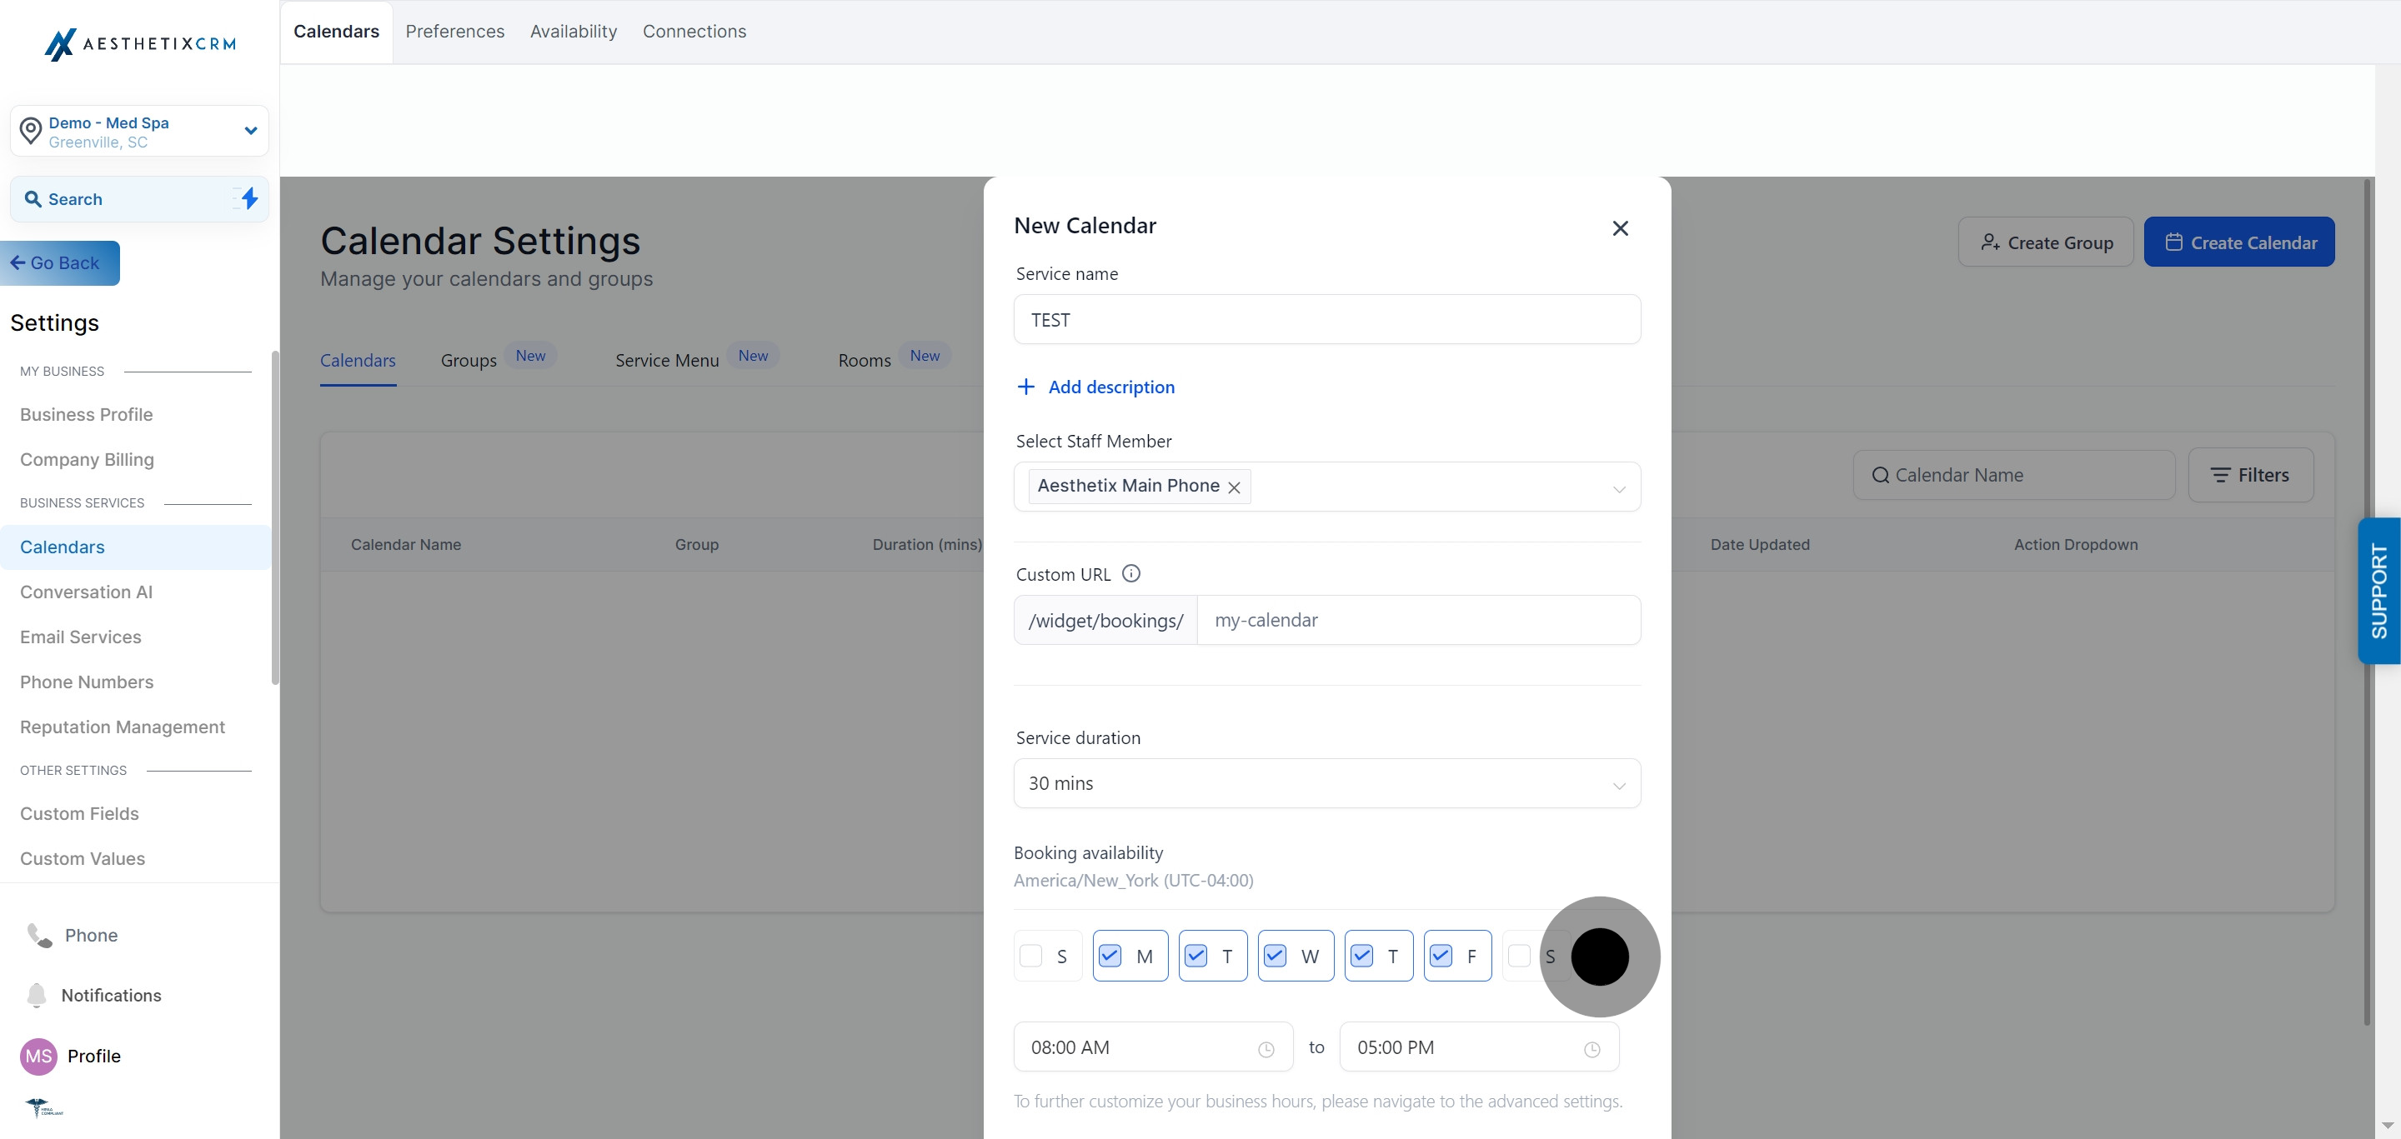Expand the Service duration dropdown
Viewport: 2401px width, 1139px height.
pyautogui.click(x=1327, y=783)
